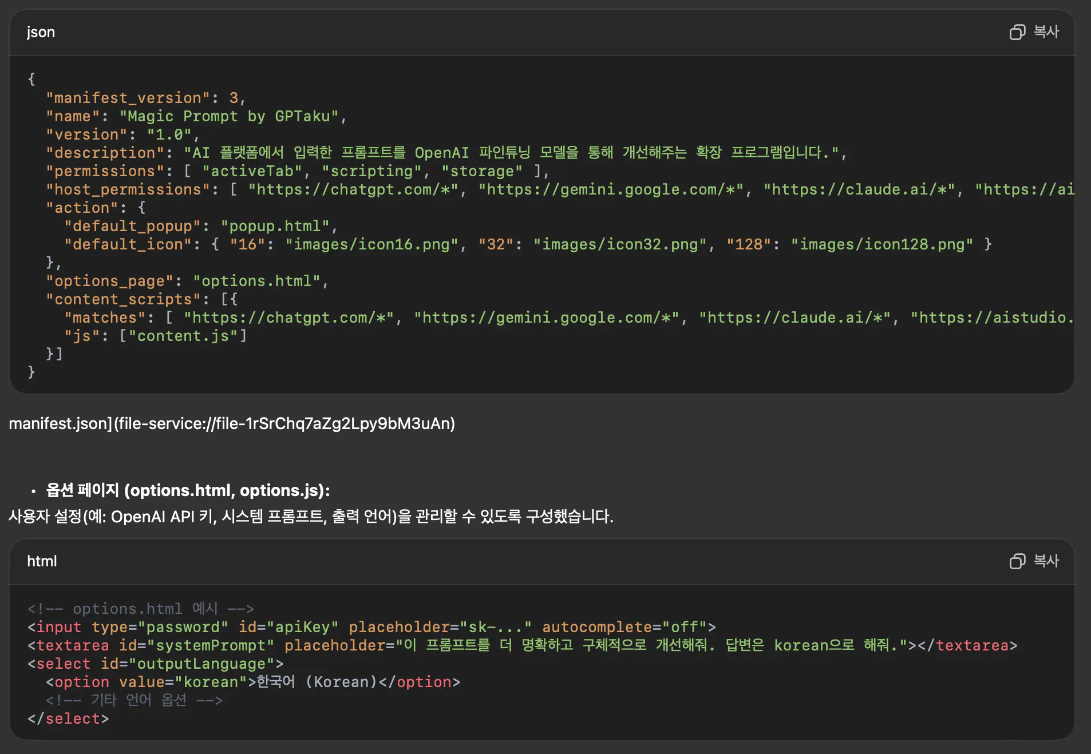Viewport: 1091px width, 754px height.
Task: Click the "host_permissions" line
Action: tap(560, 190)
